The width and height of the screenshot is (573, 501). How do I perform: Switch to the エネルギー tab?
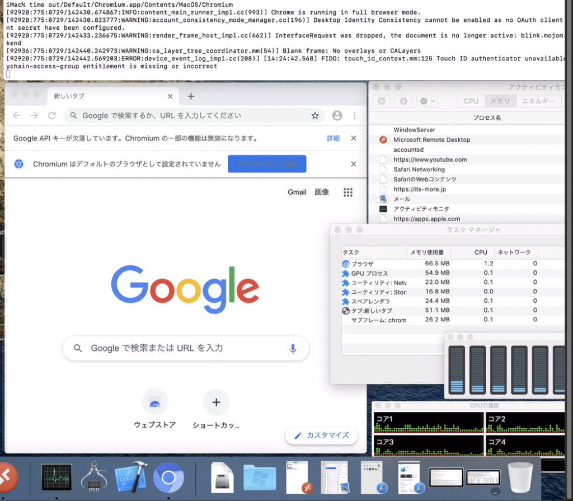pos(538,101)
